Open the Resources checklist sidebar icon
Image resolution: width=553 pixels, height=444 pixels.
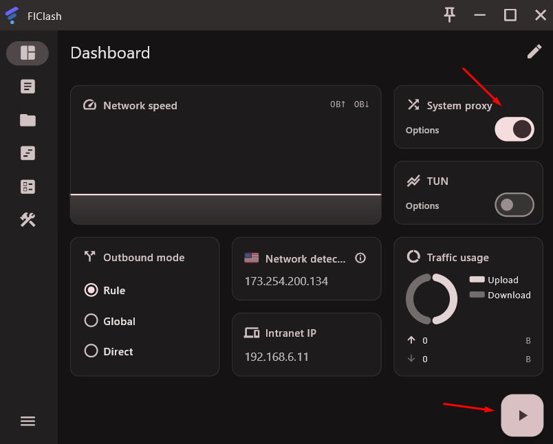pos(28,187)
